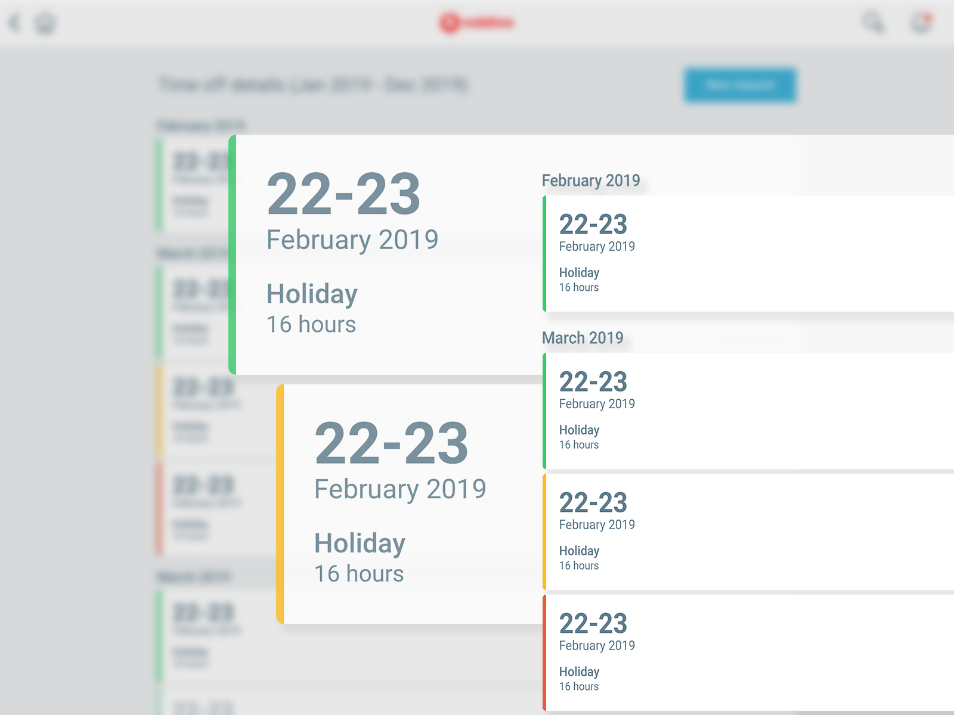This screenshot has width=954, height=715.
Task: Select the sharp February 2019 section header
Action: pyautogui.click(x=590, y=181)
